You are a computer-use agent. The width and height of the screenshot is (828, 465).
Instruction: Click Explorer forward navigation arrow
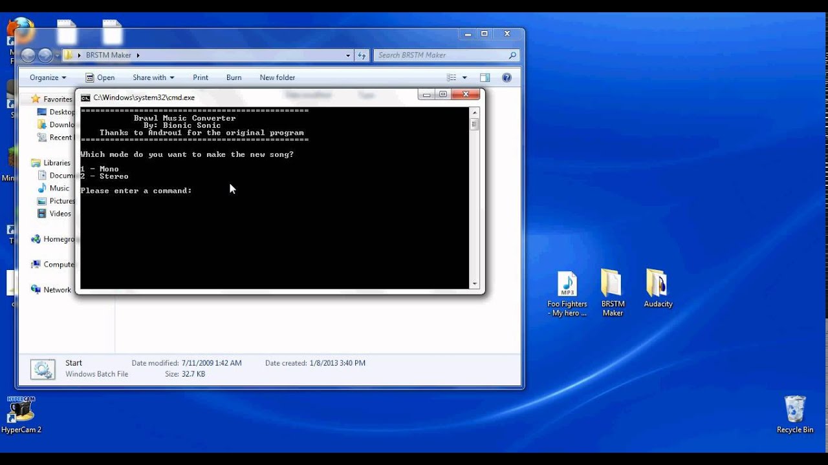(45, 56)
